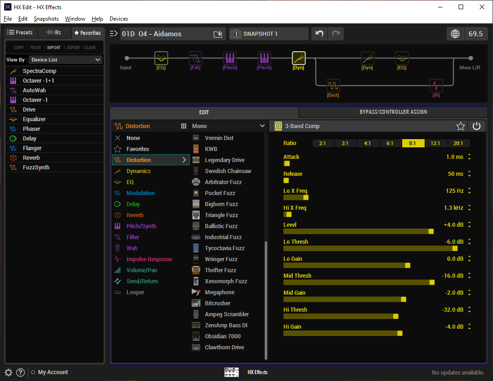Click the undo arrow button
The width and height of the screenshot is (493, 381).
tap(320, 34)
